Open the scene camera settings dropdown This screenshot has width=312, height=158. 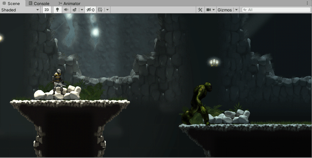(x=211, y=10)
